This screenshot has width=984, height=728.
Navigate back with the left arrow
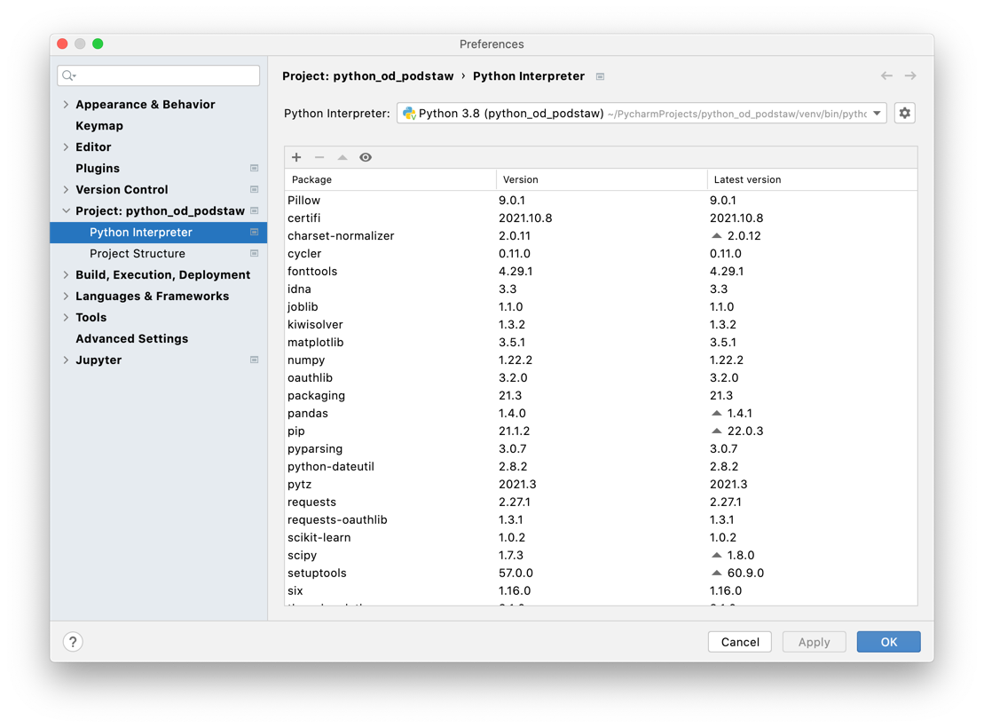[886, 76]
